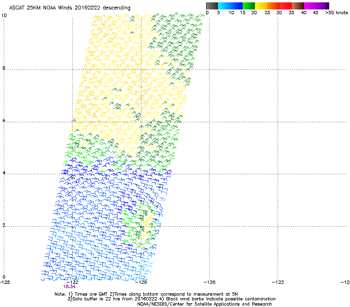Click the purple 18:34 pass time label
The image size is (350, 307).
pyautogui.click(x=70, y=286)
